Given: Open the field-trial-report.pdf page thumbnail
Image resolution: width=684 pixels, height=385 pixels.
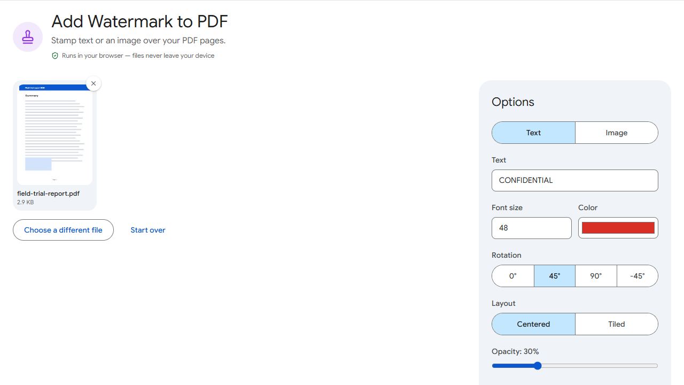Looking at the screenshot, I should point(55,135).
